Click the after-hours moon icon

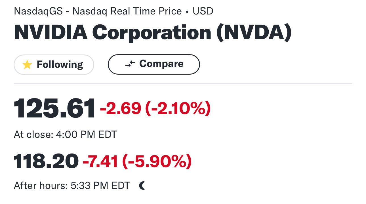click(142, 186)
